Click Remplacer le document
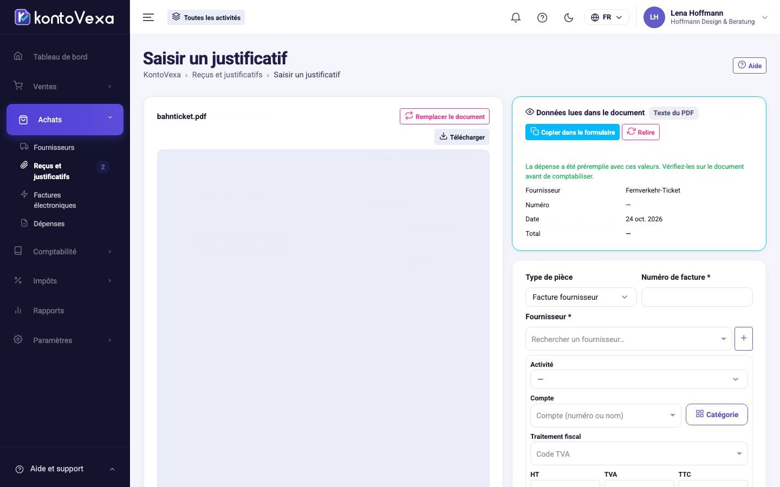Viewport: 780px width, 487px height. tap(445, 116)
